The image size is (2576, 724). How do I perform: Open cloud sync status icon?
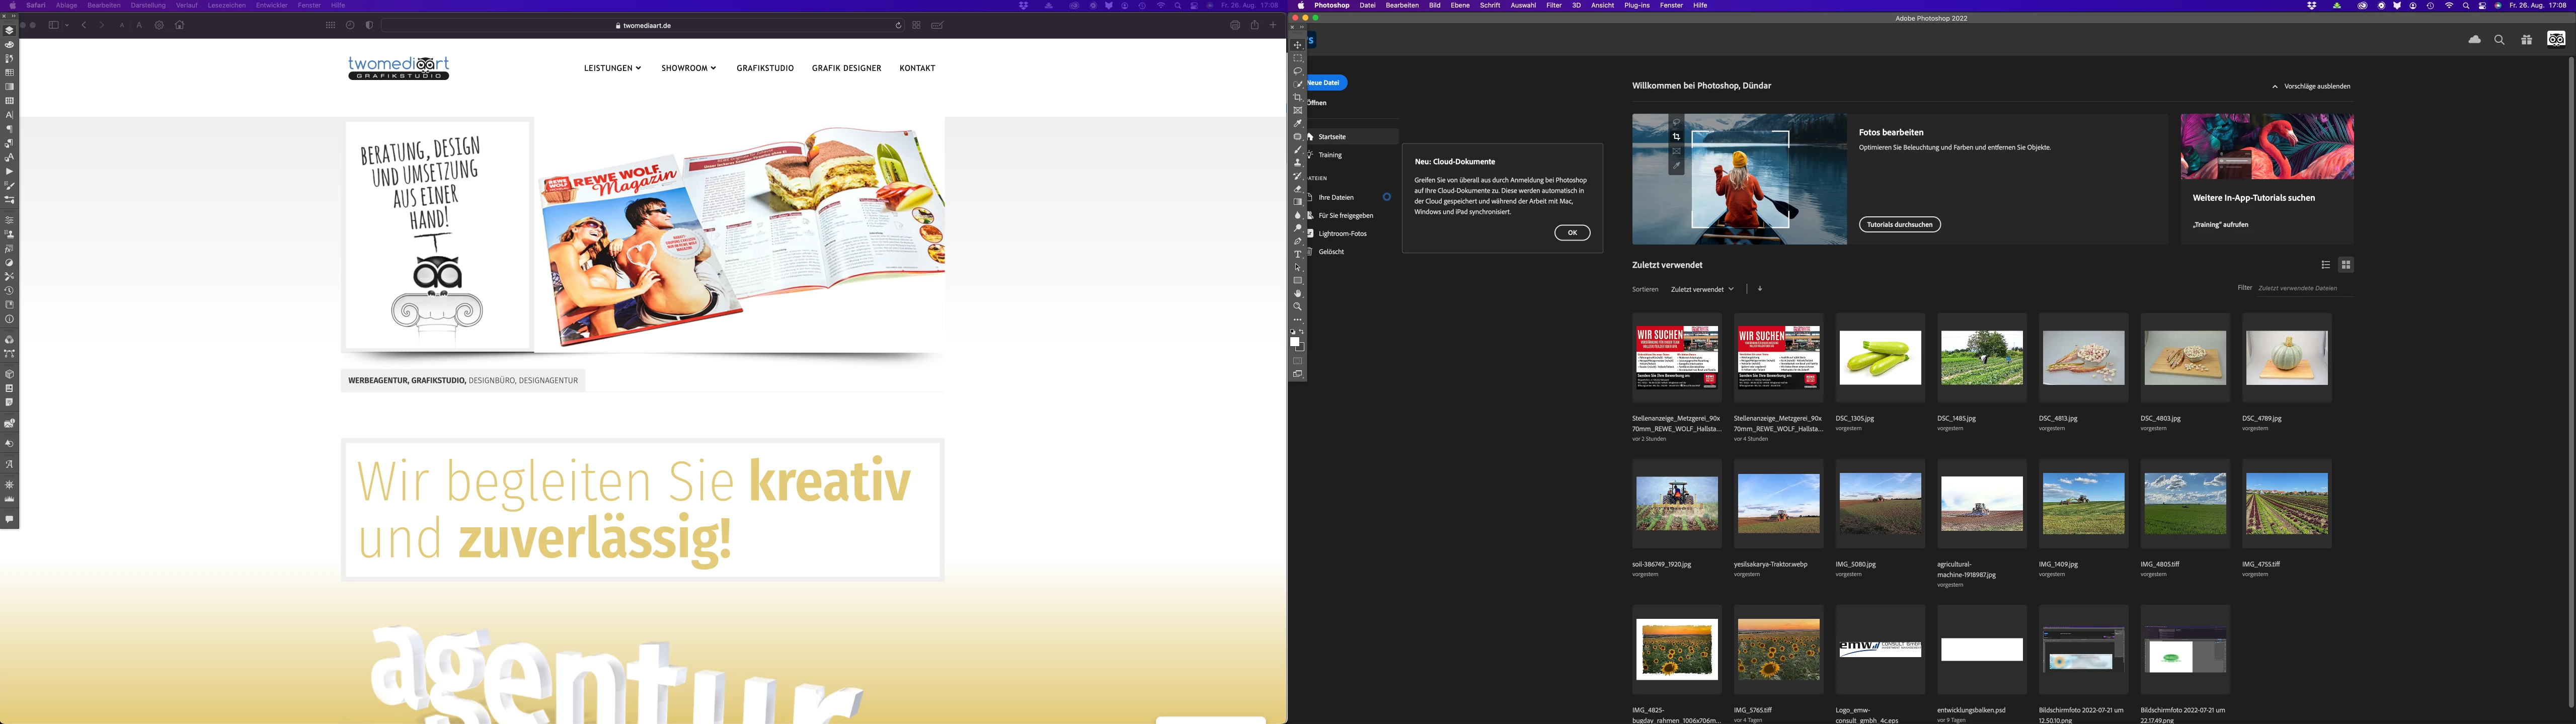click(x=2474, y=40)
